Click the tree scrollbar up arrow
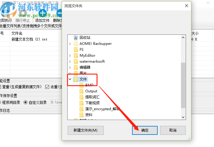214x147 pixels. [183, 37]
